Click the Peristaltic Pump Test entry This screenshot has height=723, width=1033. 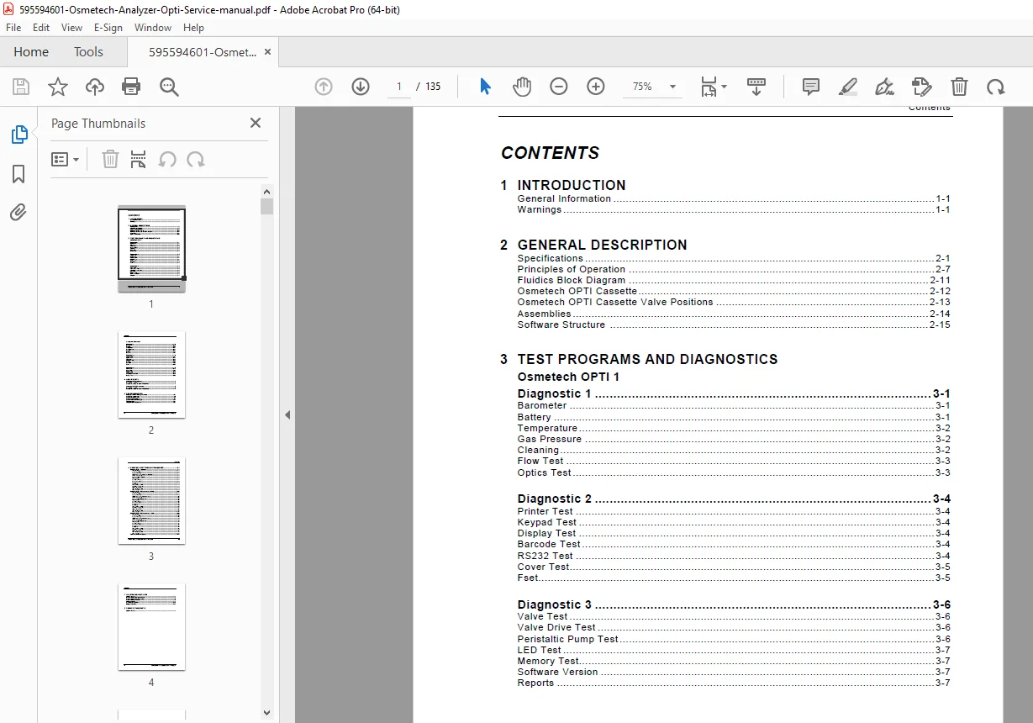(734, 639)
